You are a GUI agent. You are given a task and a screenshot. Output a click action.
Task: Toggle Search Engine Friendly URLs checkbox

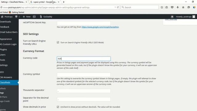point(58,43)
